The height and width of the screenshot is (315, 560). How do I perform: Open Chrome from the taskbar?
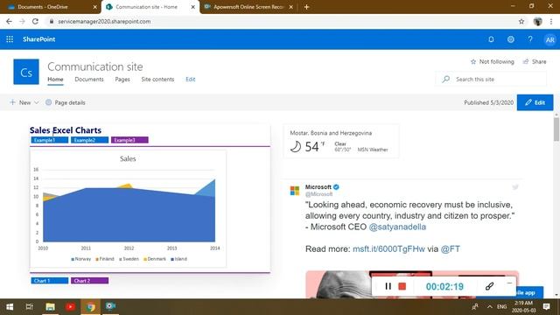[91, 306]
